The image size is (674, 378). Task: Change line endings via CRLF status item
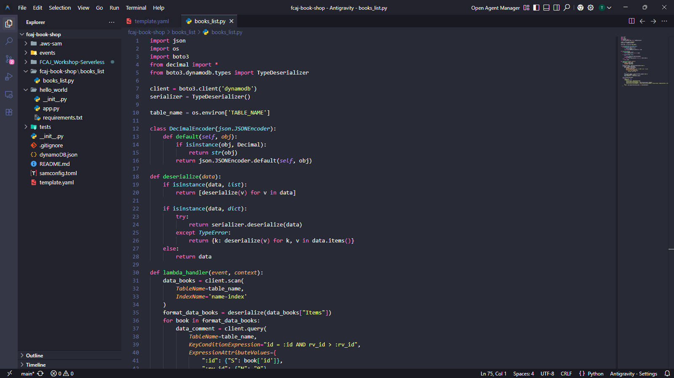(566, 373)
